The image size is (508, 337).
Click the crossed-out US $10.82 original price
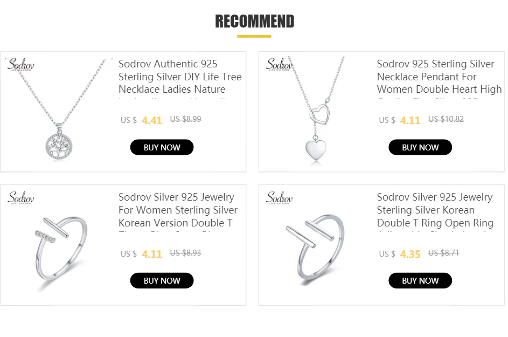446,119
